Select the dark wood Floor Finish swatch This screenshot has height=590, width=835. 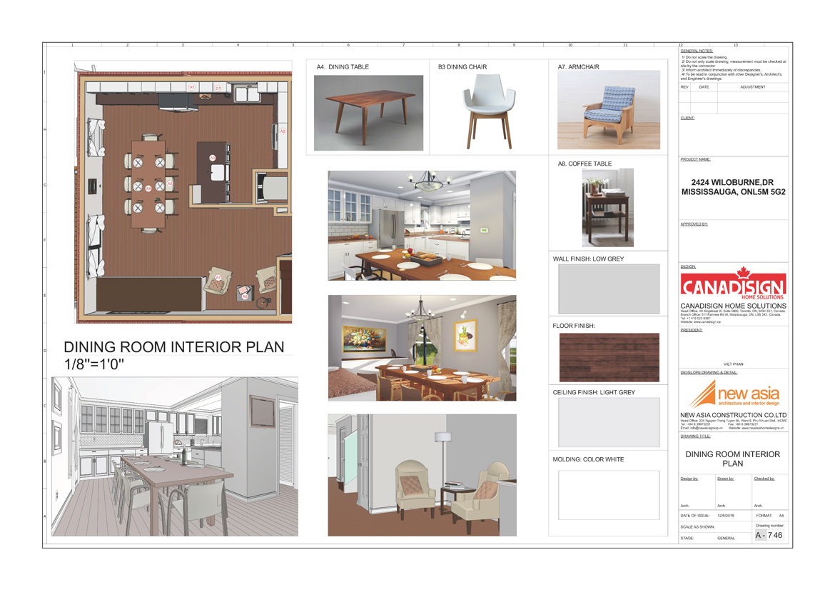pos(608,358)
